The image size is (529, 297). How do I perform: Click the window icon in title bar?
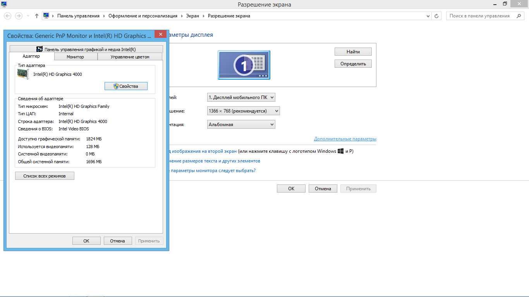pos(4,4)
